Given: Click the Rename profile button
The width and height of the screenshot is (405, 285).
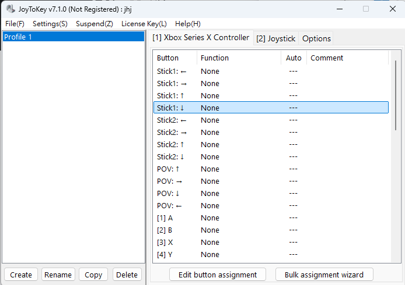Looking at the screenshot, I should [58, 275].
